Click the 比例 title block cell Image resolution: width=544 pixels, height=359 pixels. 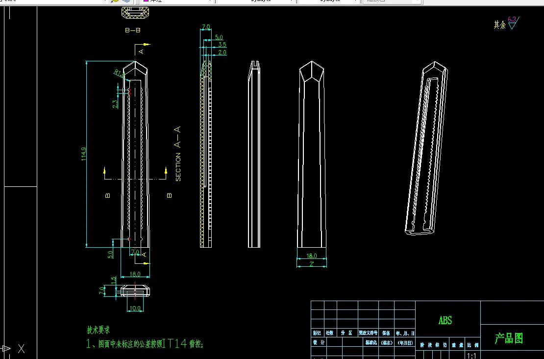[x=472, y=345]
